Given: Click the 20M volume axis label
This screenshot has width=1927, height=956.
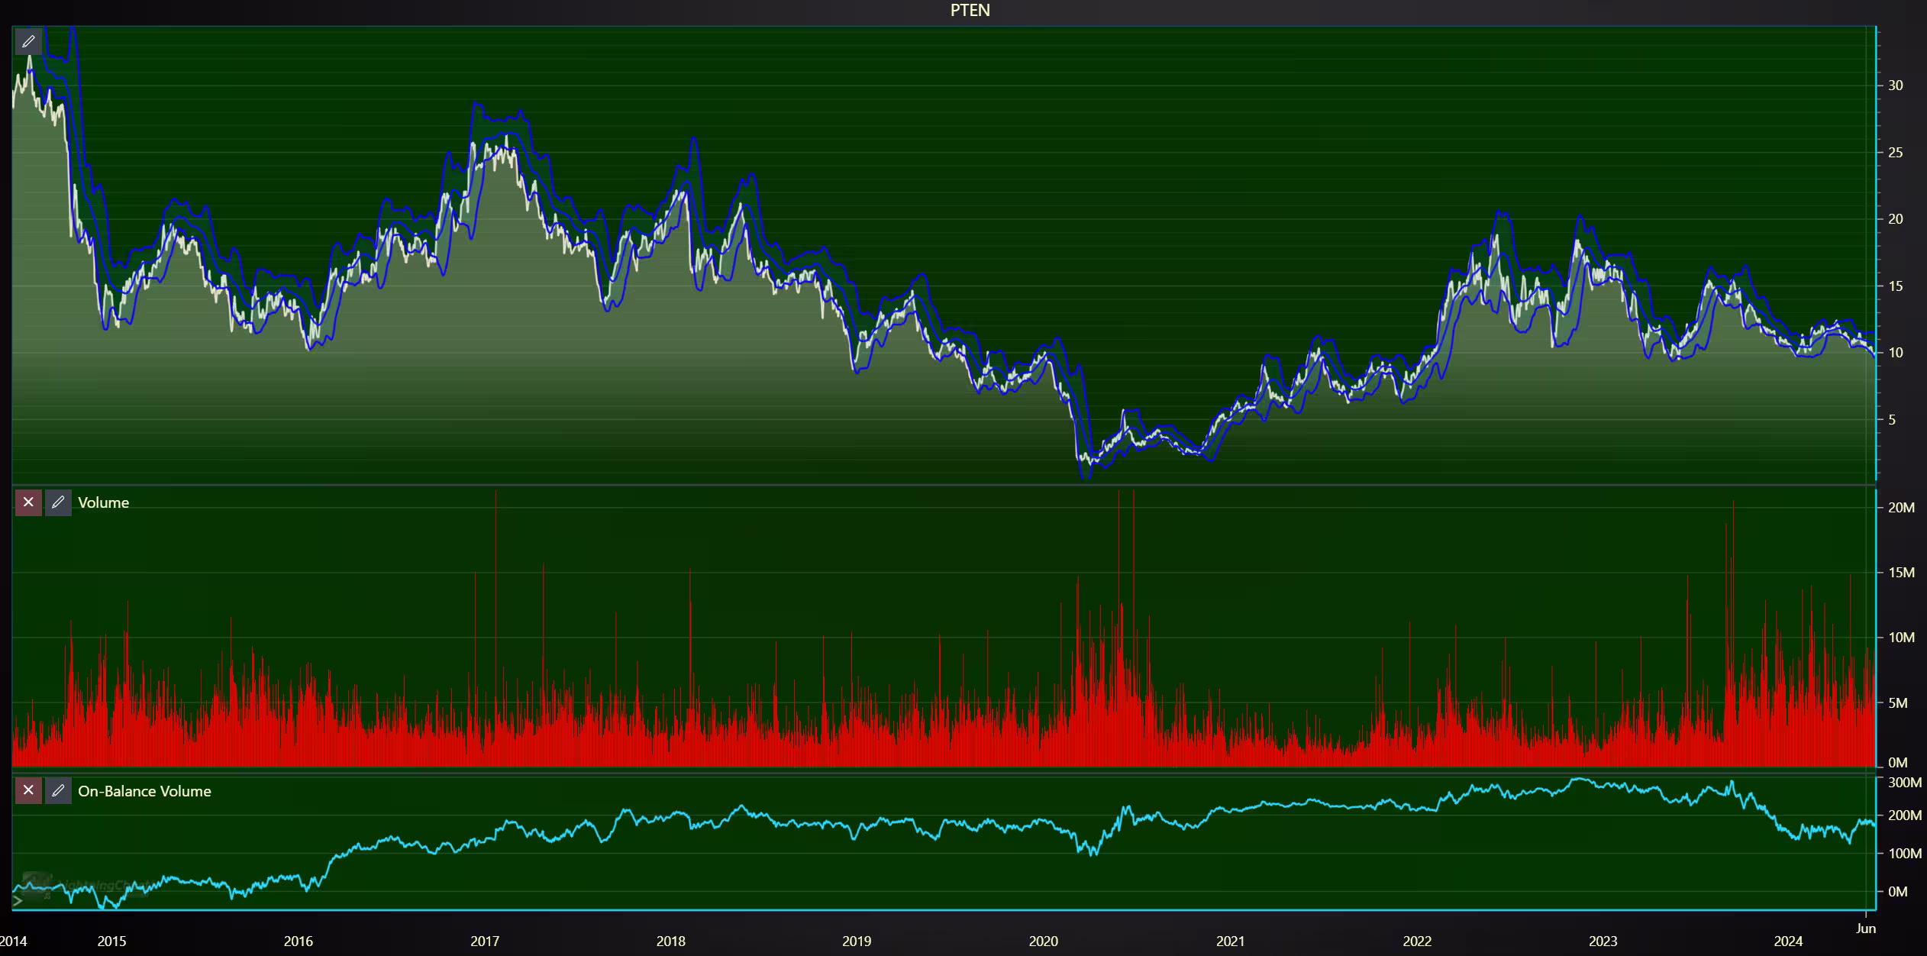Looking at the screenshot, I should point(1901,508).
